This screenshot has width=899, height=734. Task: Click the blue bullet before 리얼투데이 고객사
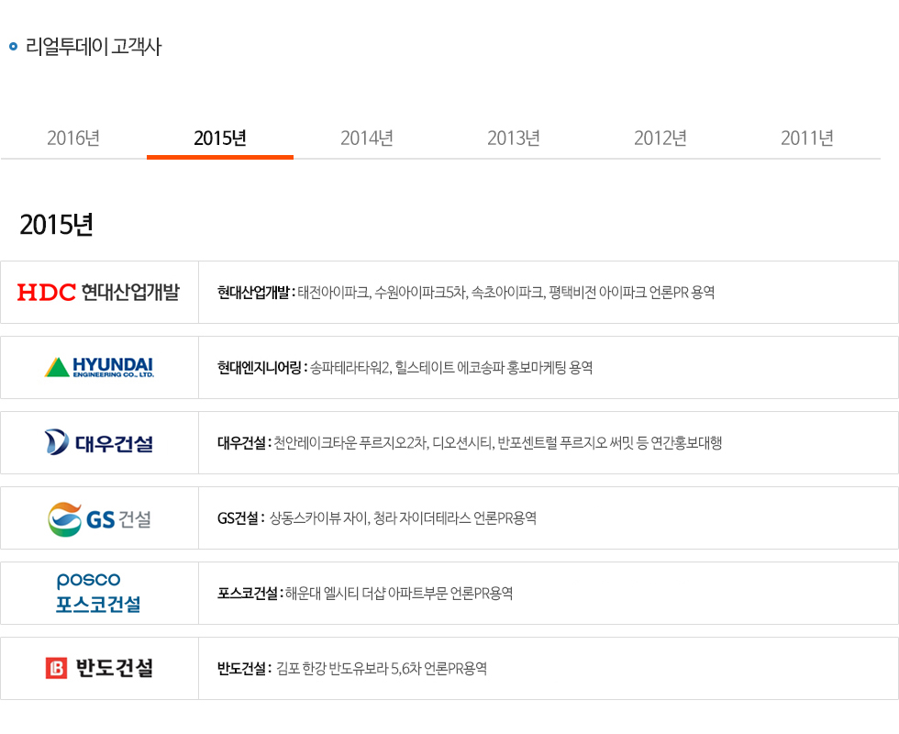coord(13,47)
